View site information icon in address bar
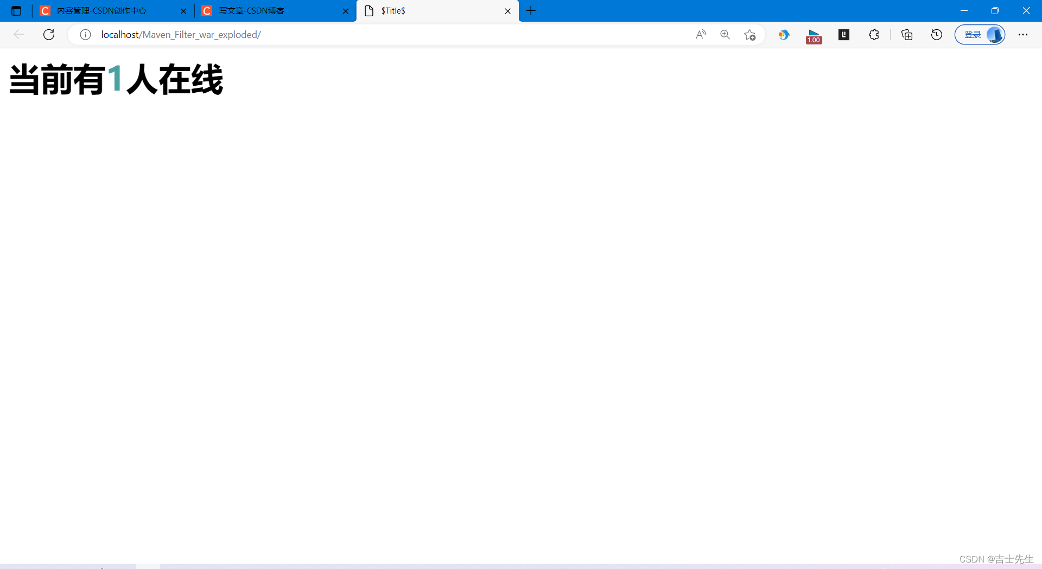The width and height of the screenshot is (1042, 569). [85, 35]
